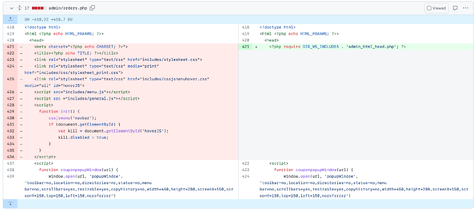Click the added require admin_html_head.php line
This screenshot has height=209, width=474.
(338, 47)
